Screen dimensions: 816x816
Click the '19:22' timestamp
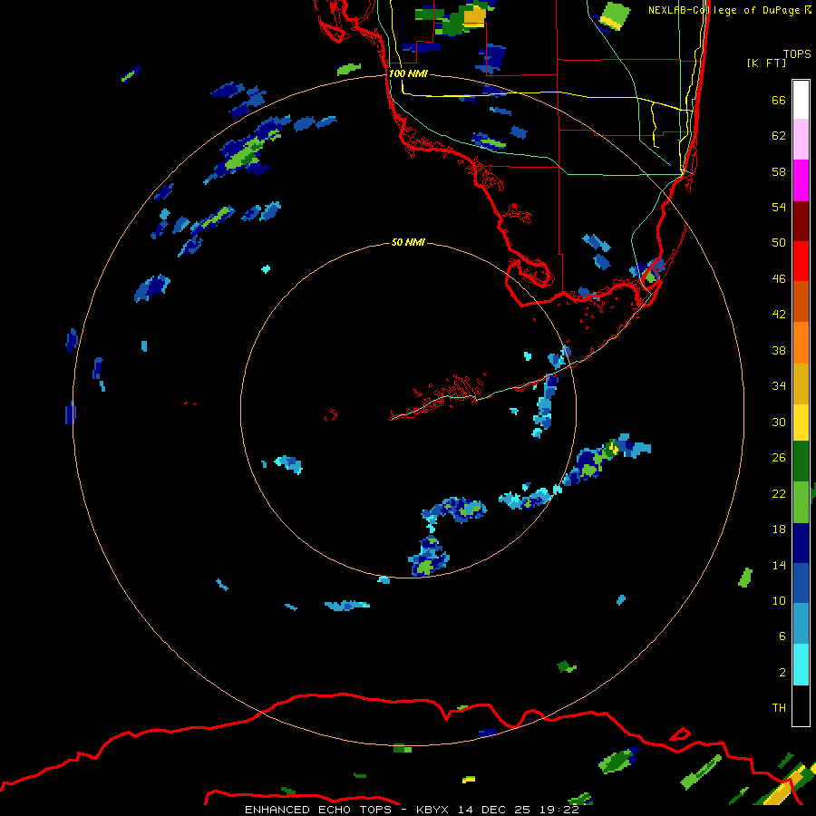[x=559, y=810]
